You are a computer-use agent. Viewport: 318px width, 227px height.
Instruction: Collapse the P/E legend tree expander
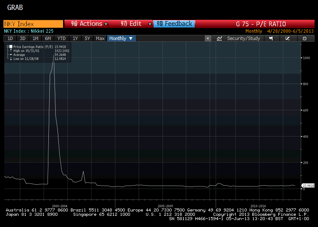coord(8,47)
